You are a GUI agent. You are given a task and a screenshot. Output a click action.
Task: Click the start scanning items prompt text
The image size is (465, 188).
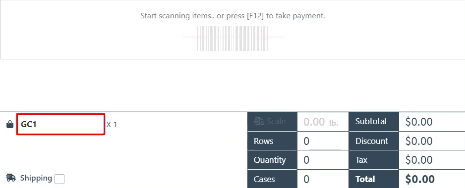[x=232, y=16]
